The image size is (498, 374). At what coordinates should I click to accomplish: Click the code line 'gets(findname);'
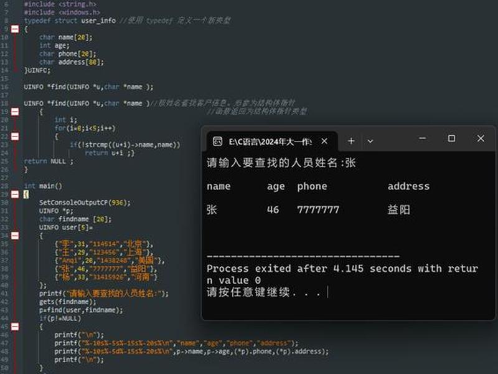68,302
